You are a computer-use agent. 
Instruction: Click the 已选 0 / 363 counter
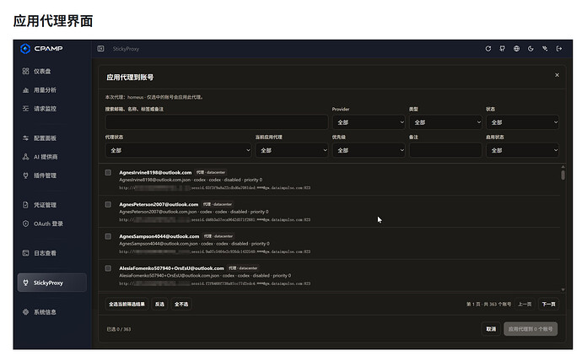coord(119,329)
